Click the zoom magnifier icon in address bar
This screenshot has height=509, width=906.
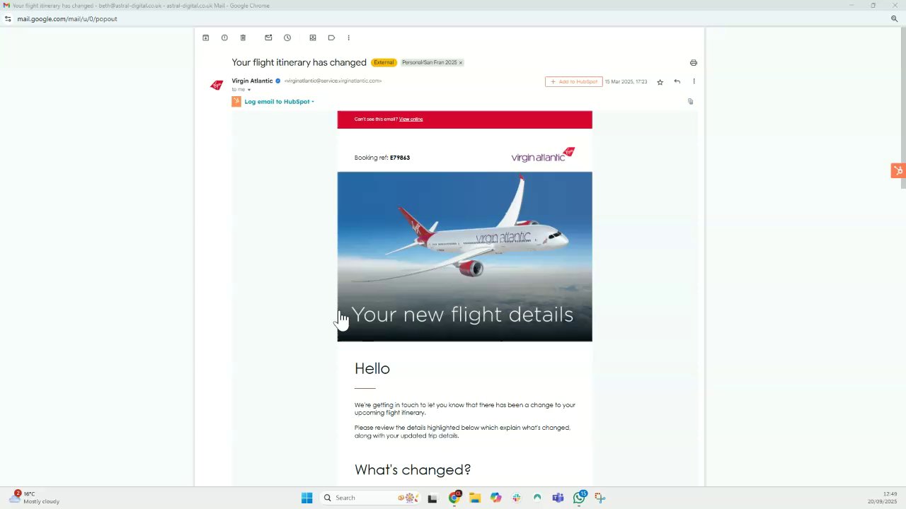tap(894, 19)
